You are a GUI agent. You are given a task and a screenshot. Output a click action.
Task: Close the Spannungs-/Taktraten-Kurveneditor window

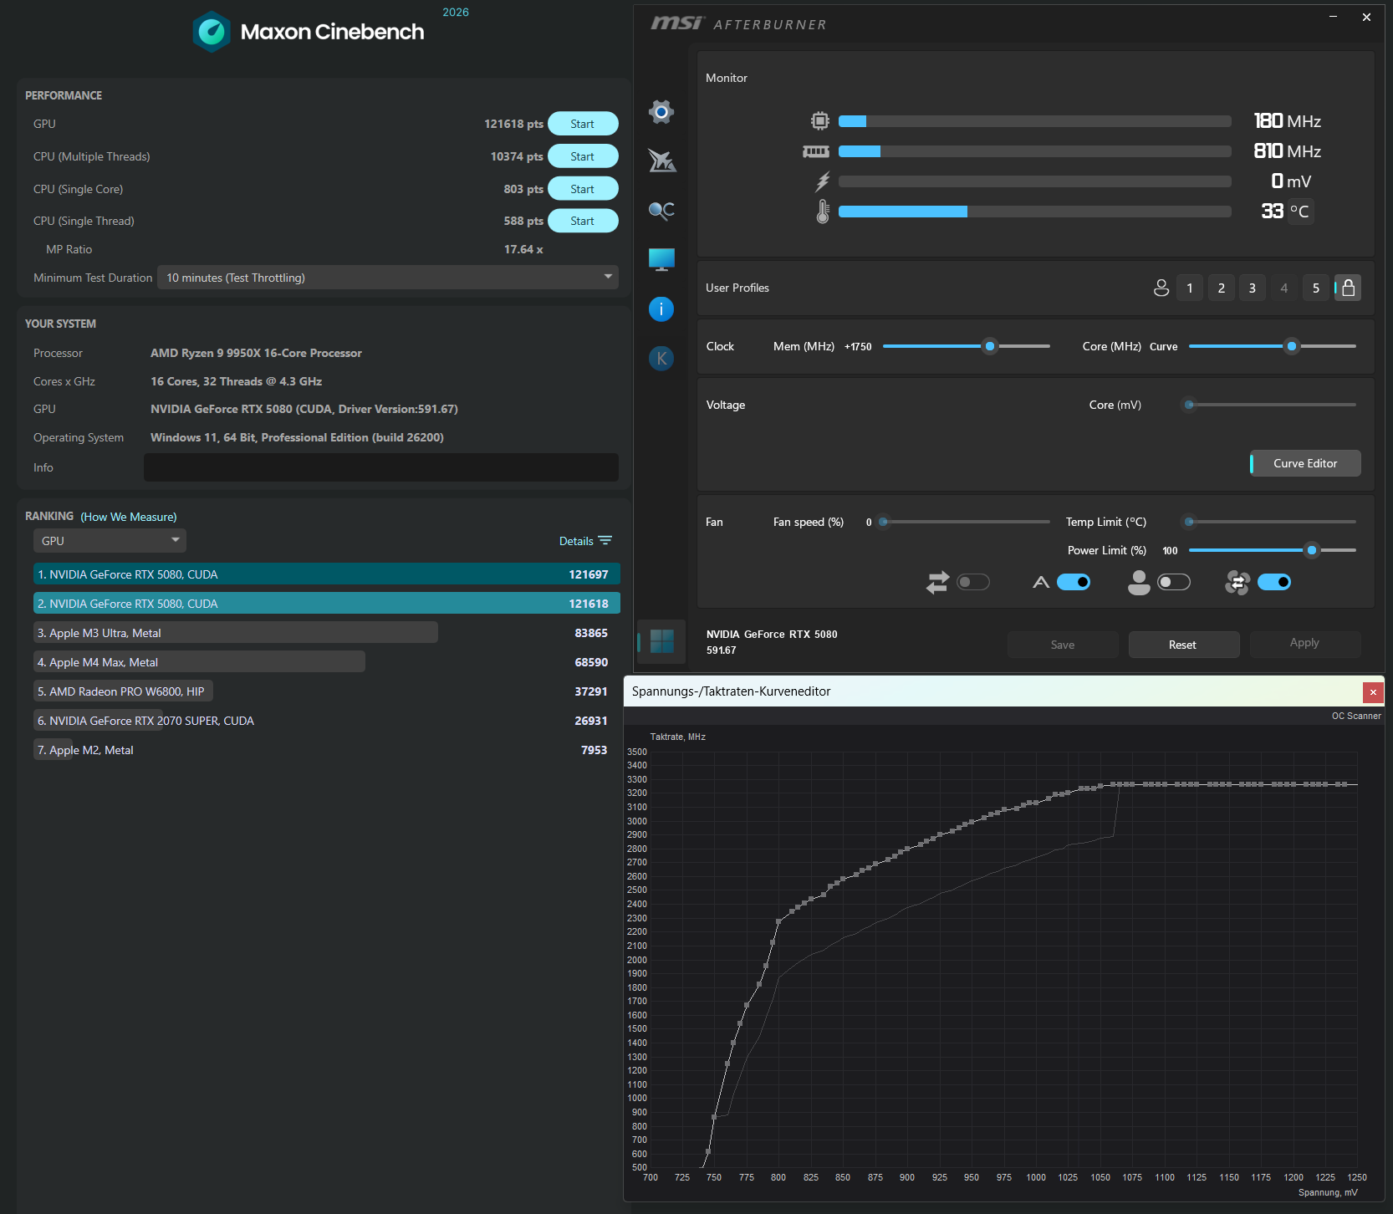coord(1373,692)
